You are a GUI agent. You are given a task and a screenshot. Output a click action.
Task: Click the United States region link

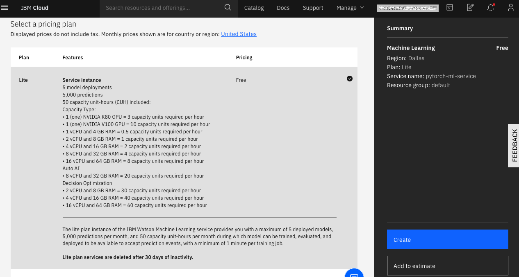tap(239, 34)
